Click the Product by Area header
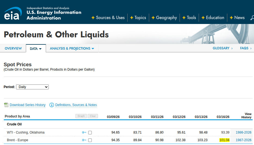This screenshot has height=145, width=254. click(17, 116)
